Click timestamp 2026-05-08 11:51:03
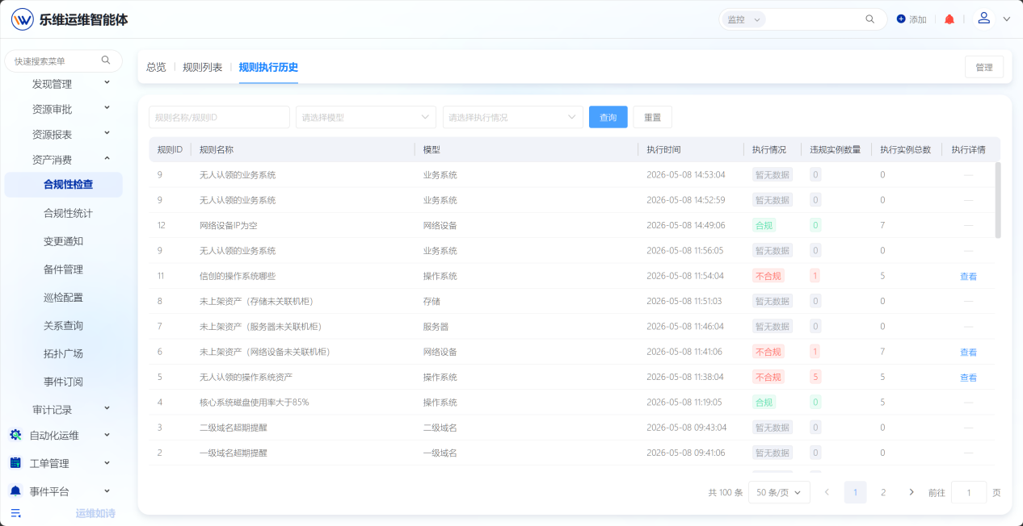The width and height of the screenshot is (1023, 526). (685, 301)
